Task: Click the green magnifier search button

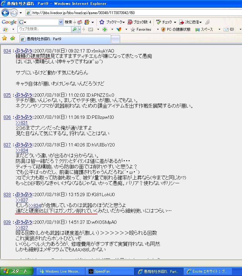Action: (74, 29)
